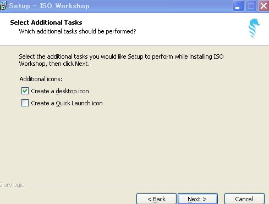Minimize the Setup window

[x=238, y=6]
